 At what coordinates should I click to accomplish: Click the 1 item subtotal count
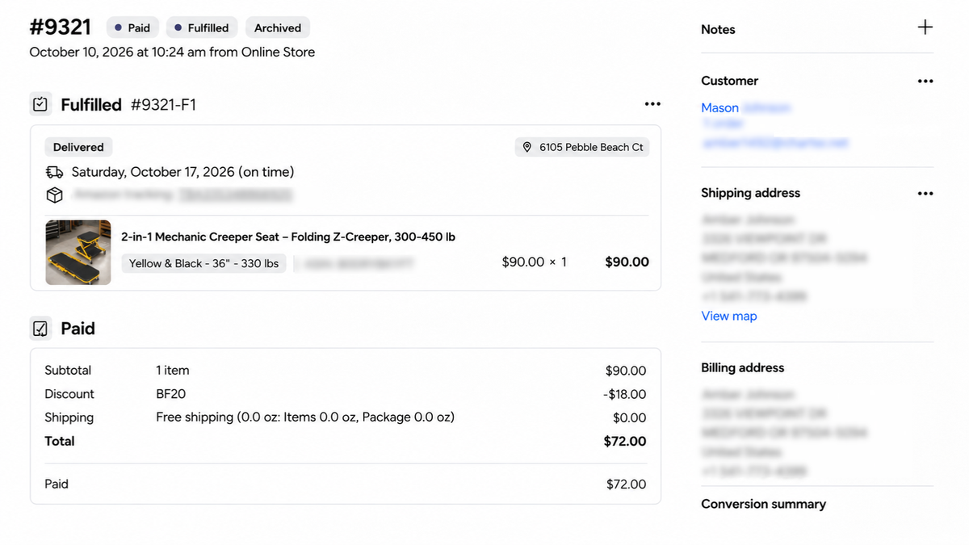click(x=173, y=371)
